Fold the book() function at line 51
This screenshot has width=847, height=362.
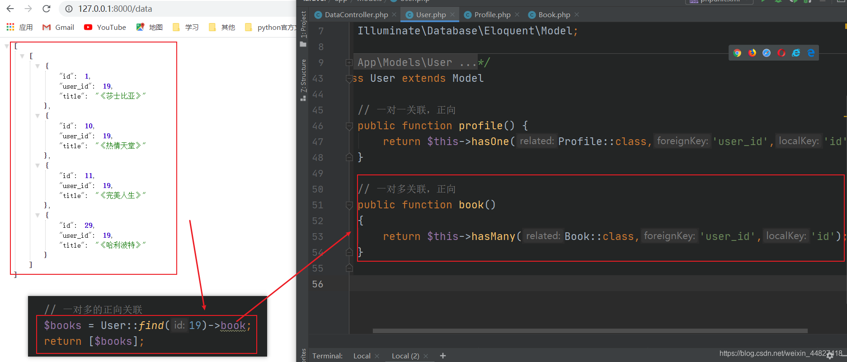[x=349, y=205]
